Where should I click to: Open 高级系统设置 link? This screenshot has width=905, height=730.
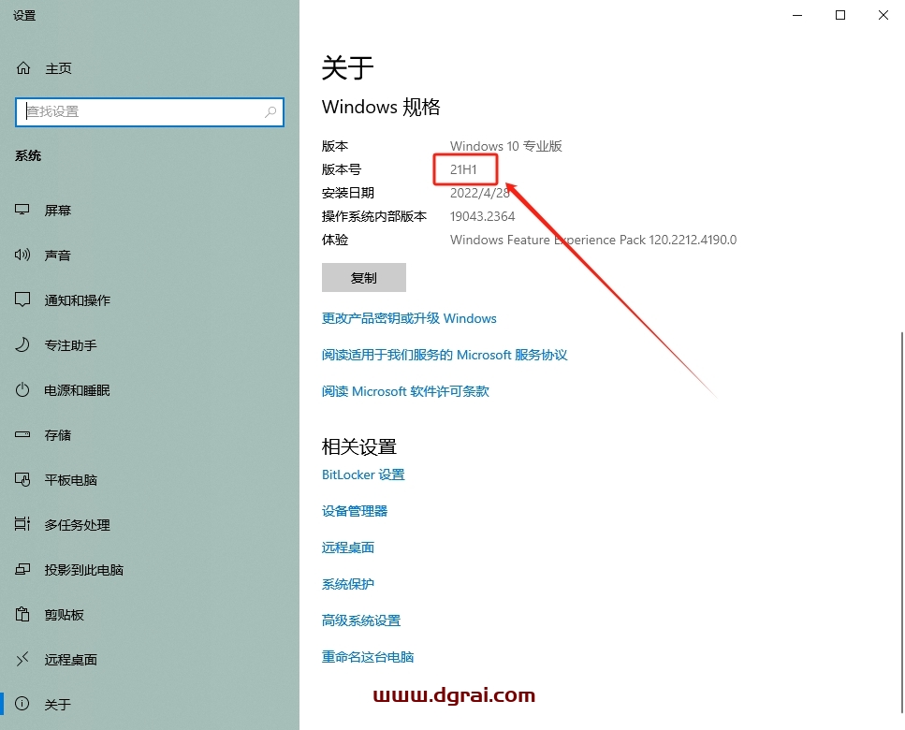[360, 620]
